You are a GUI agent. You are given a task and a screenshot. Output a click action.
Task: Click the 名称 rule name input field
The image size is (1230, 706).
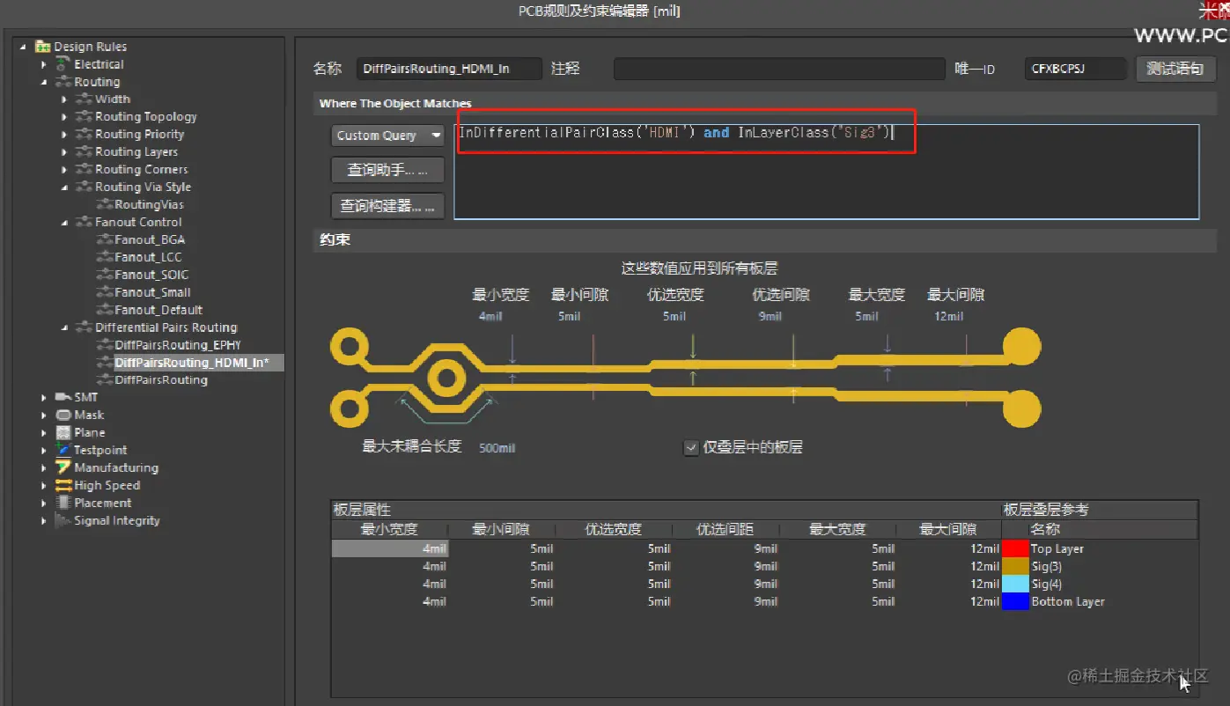pyautogui.click(x=449, y=69)
